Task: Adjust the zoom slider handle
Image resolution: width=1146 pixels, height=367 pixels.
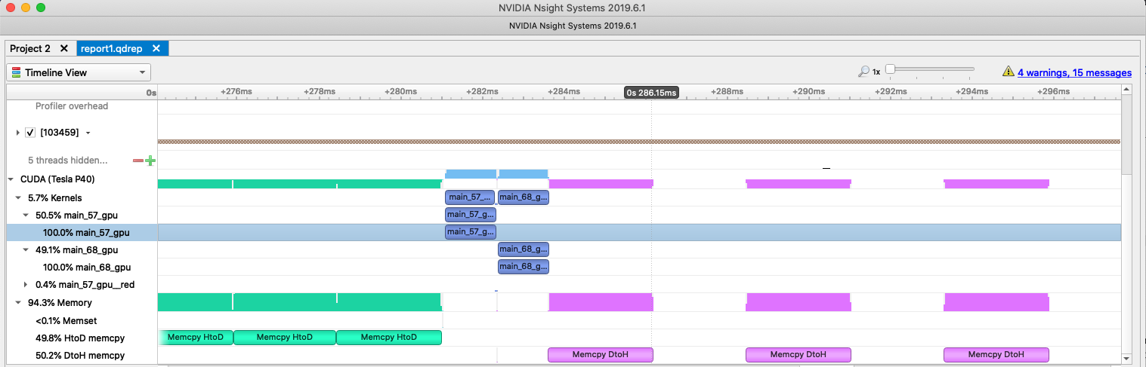Action: [x=890, y=69]
